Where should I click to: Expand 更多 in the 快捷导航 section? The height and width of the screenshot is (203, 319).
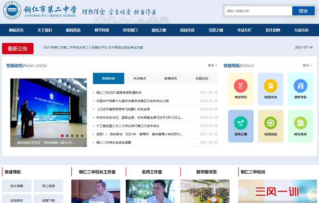tap(307, 66)
